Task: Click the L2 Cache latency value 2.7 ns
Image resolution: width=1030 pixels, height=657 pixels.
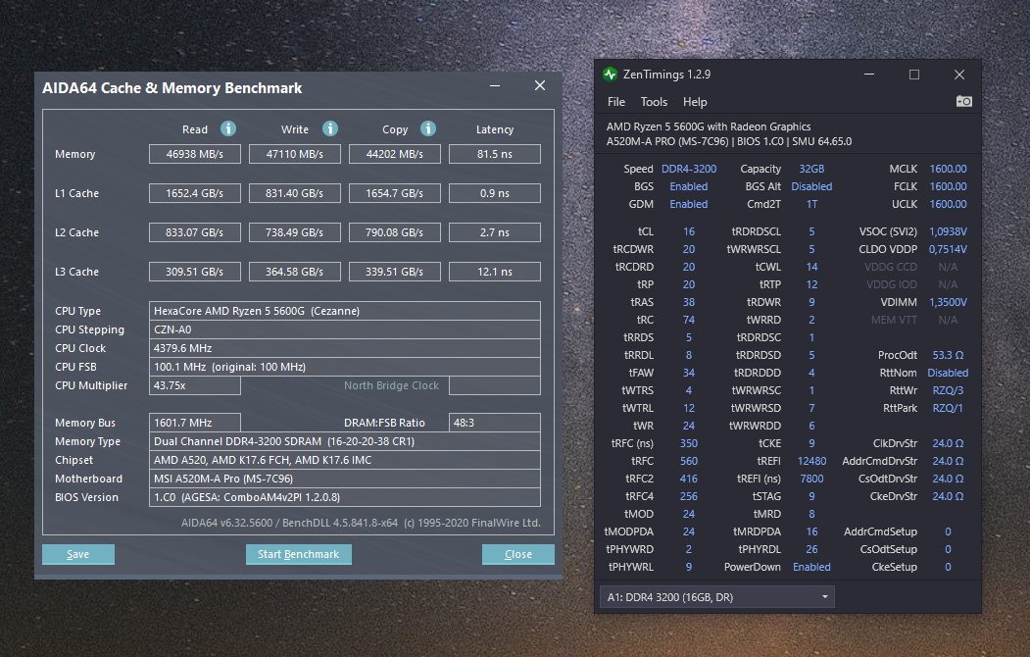Action: coord(495,232)
